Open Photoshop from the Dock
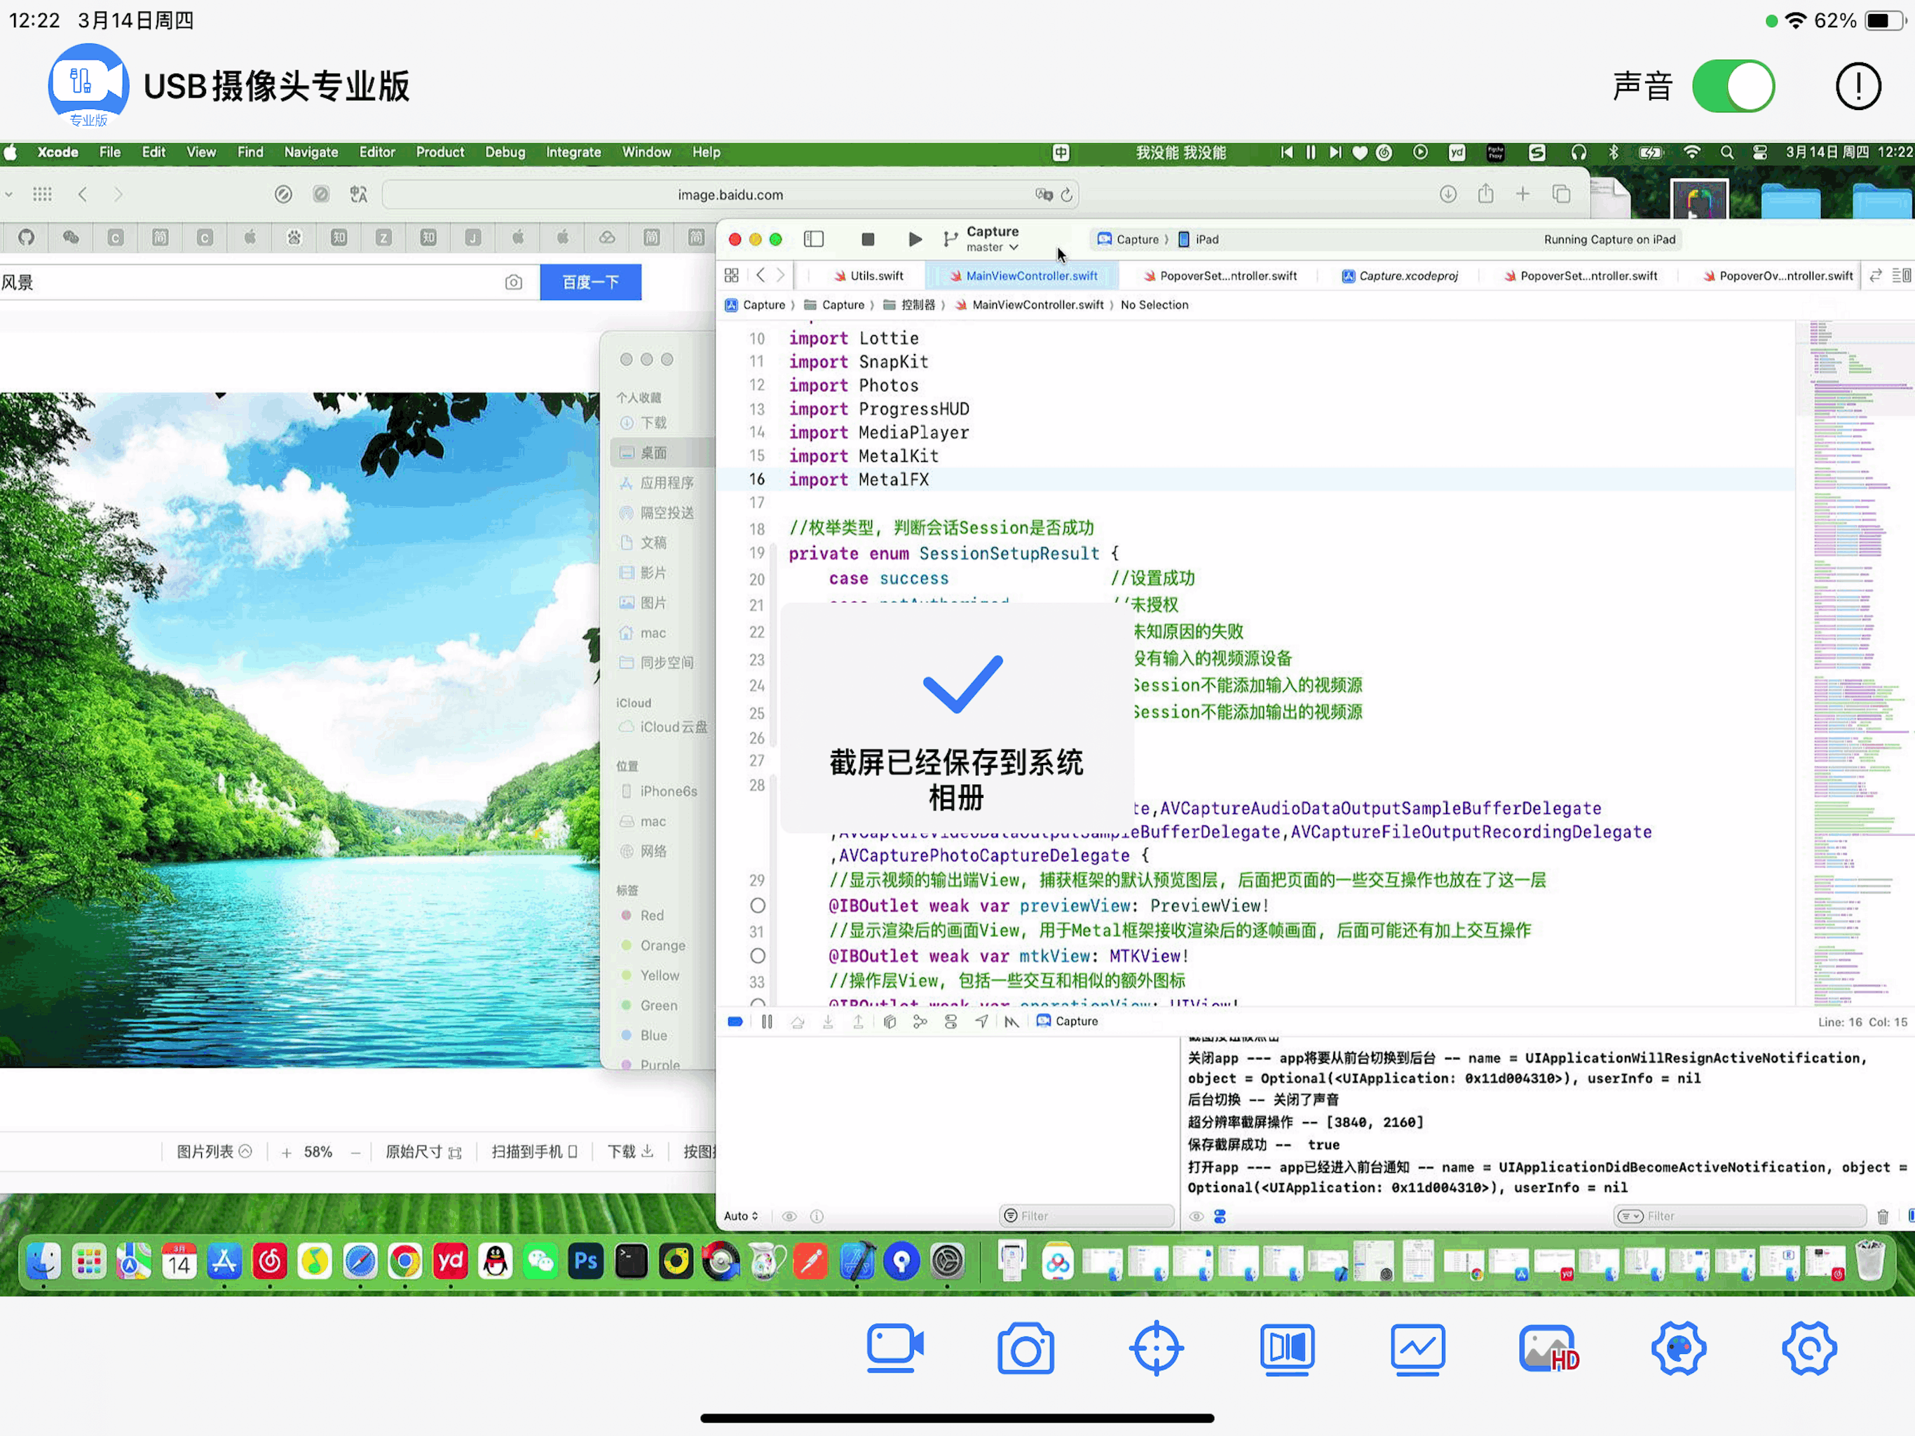 click(586, 1262)
